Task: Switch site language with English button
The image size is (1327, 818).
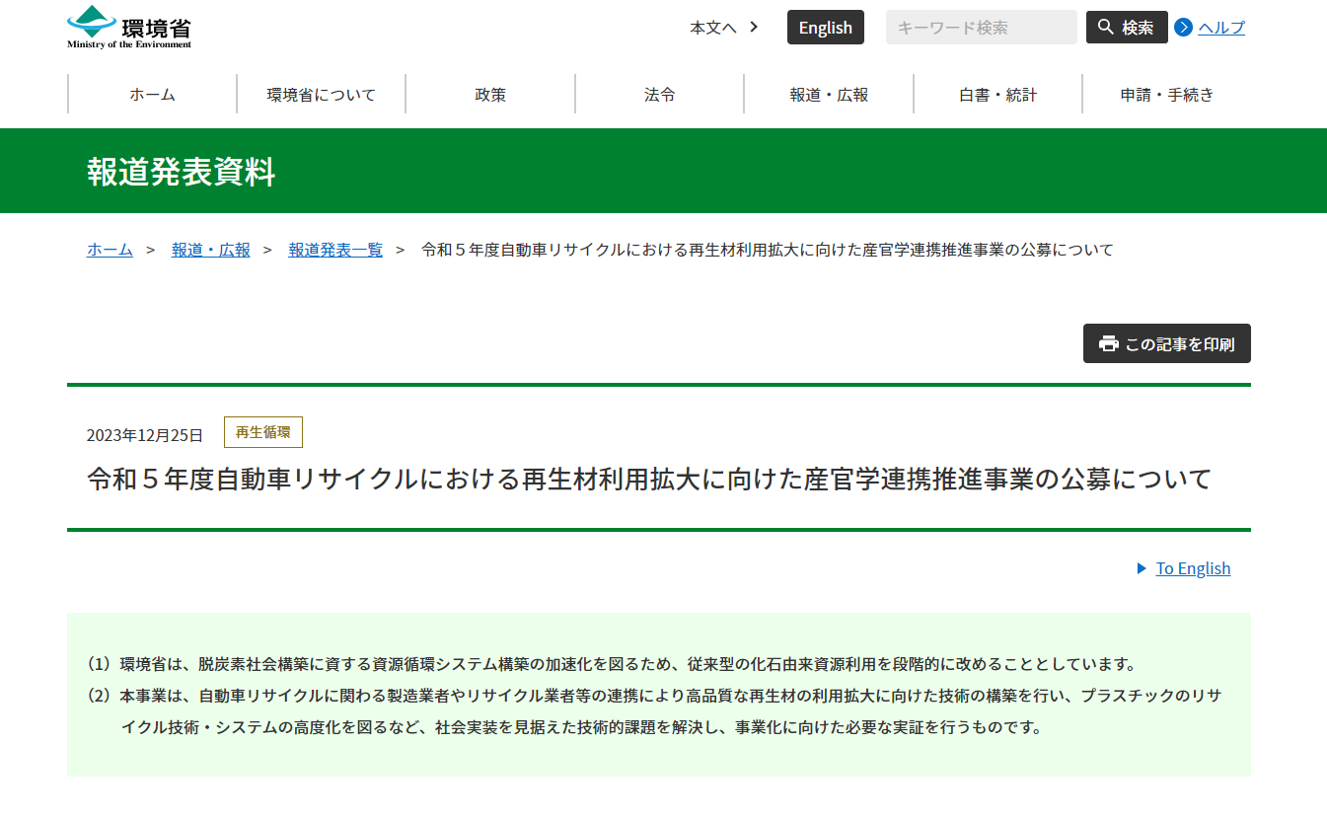Action: click(x=825, y=28)
